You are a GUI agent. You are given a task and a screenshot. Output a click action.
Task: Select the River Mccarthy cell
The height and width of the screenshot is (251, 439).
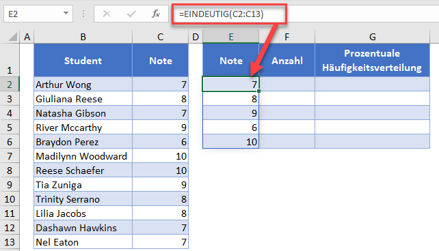pyautogui.click(x=83, y=128)
